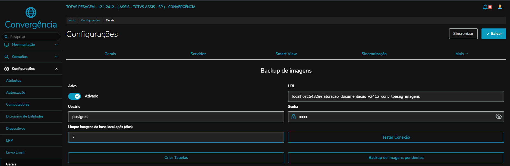Collapse the Configurações menu chevron
510x166 pixels.
[56, 69]
